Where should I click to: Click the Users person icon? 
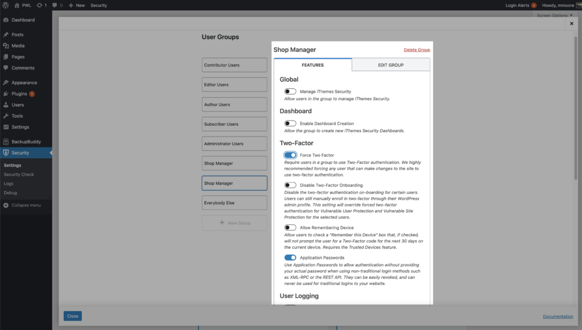[6, 105]
